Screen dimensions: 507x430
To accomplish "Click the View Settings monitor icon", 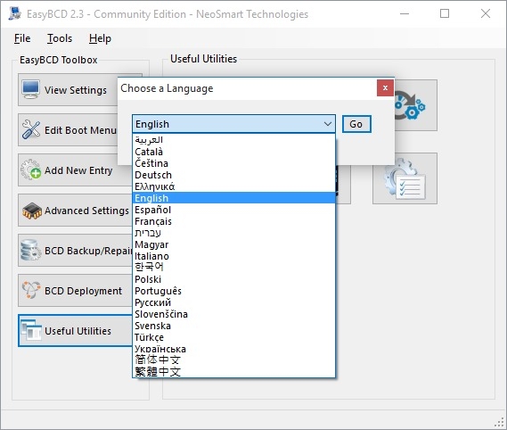I will 30,89.
